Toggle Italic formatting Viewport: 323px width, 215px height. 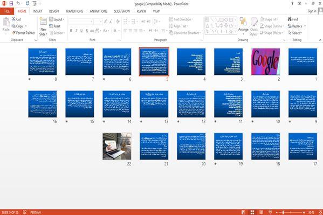click(x=76, y=31)
